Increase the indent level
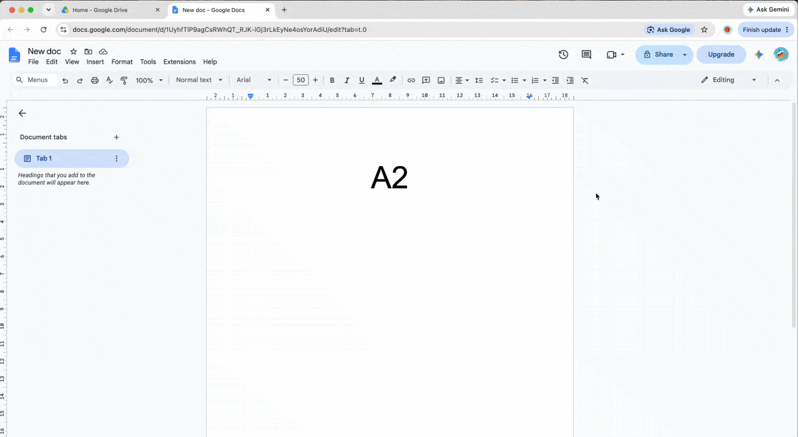The width and height of the screenshot is (799, 437). click(x=570, y=81)
